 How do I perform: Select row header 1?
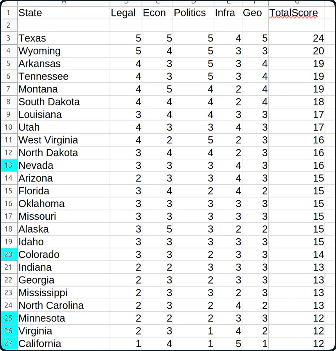(9, 13)
